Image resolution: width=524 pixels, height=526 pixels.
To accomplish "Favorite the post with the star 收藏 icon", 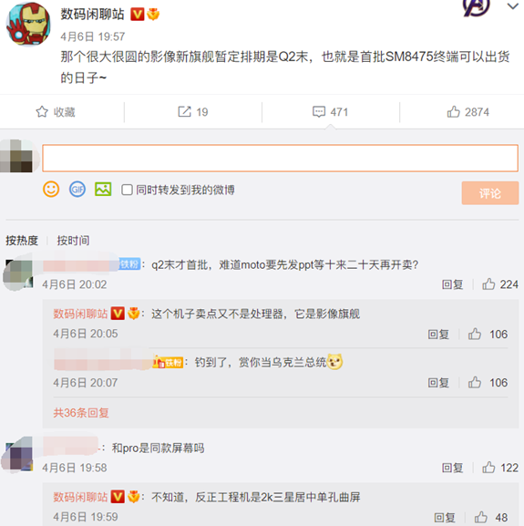I will (56, 112).
